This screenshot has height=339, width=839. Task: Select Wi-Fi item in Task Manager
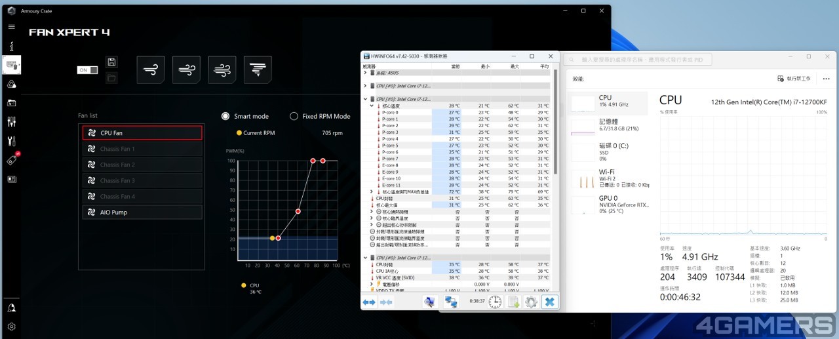[608, 178]
